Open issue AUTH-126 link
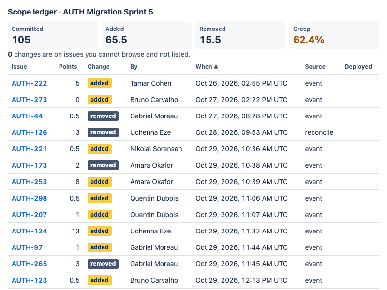 pos(29,132)
